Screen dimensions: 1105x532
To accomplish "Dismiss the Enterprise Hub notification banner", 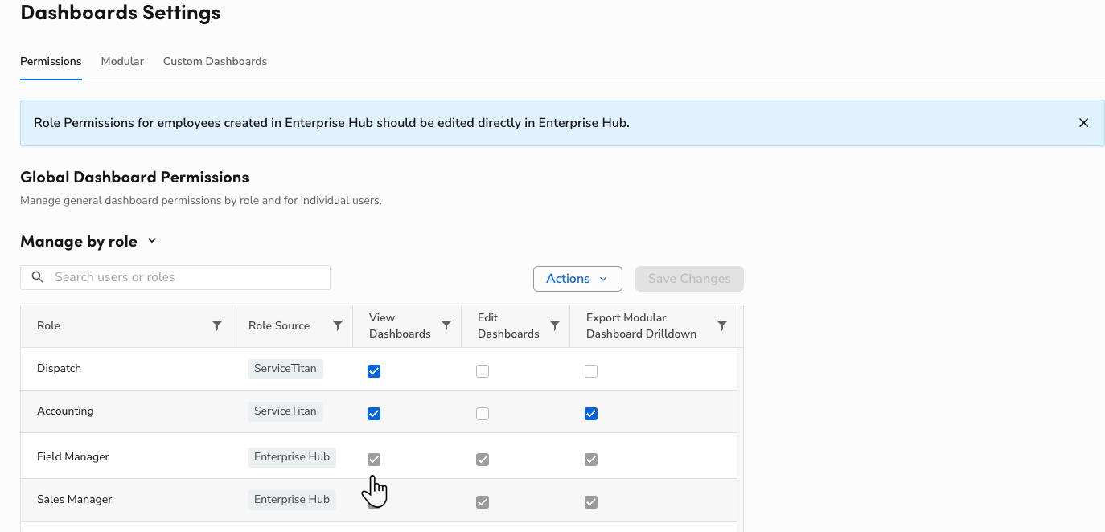I will (1083, 122).
